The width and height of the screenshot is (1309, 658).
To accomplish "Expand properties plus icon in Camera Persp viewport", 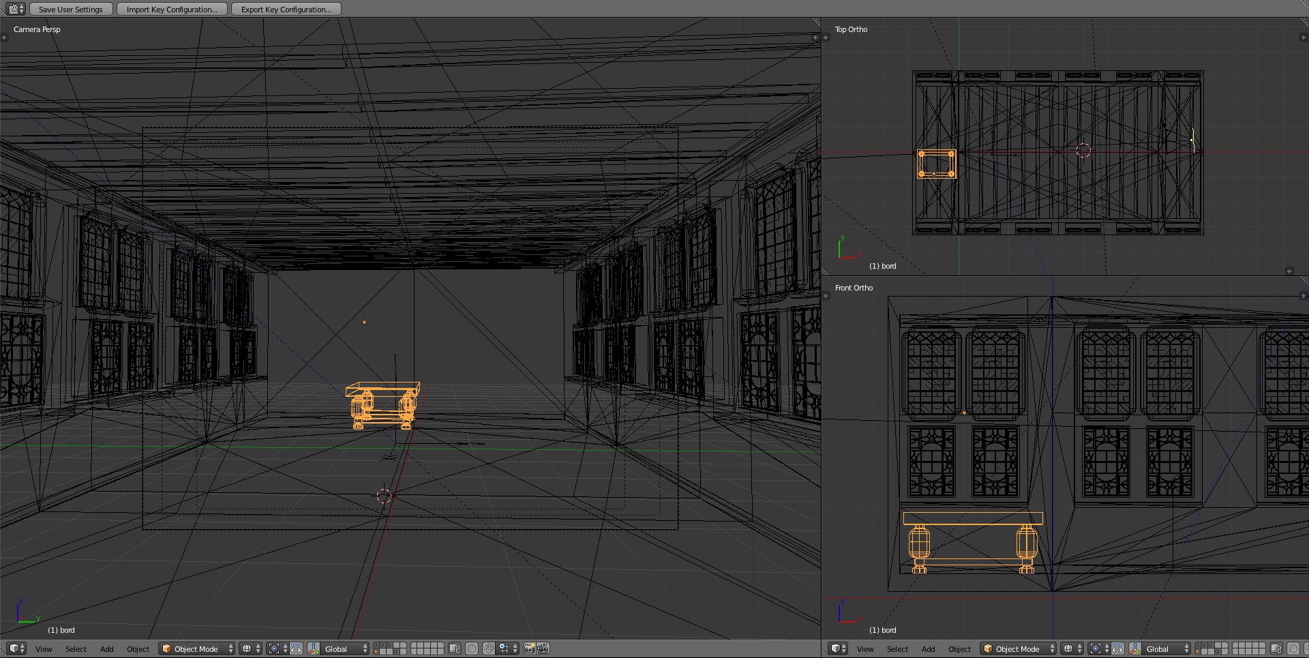I will coord(815,38).
